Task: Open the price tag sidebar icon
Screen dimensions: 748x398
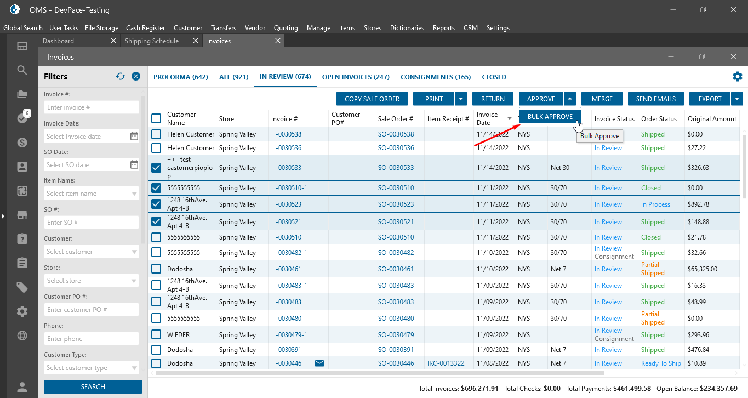Action: point(22,287)
